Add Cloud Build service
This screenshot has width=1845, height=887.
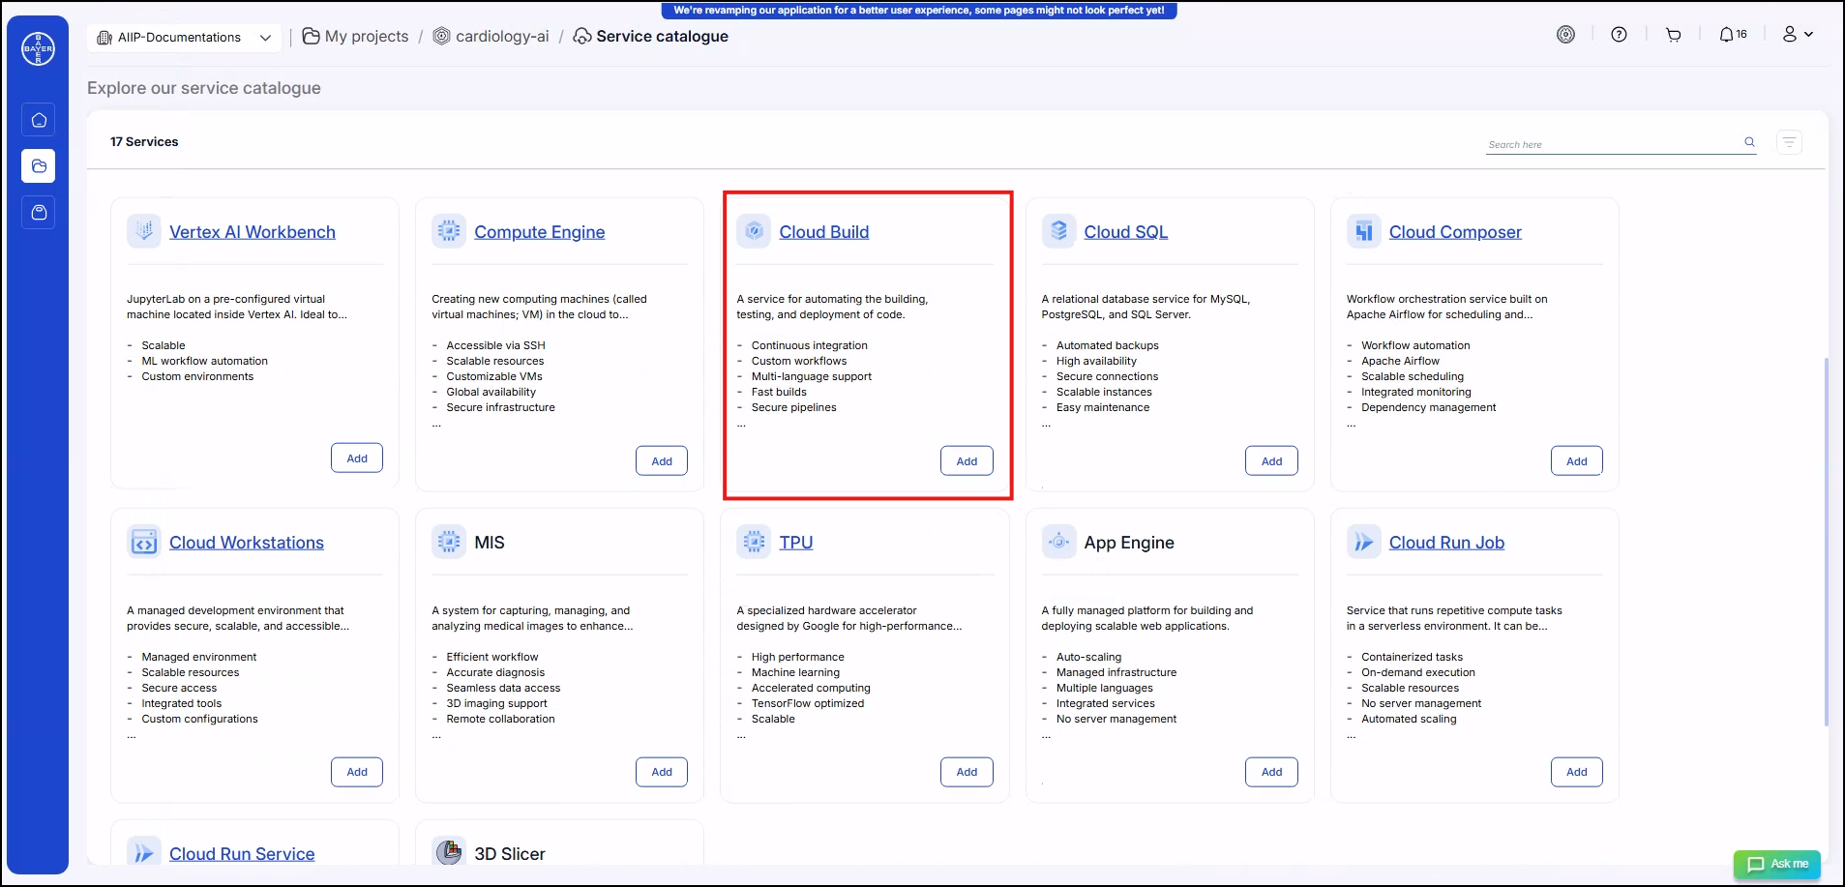pyautogui.click(x=967, y=461)
